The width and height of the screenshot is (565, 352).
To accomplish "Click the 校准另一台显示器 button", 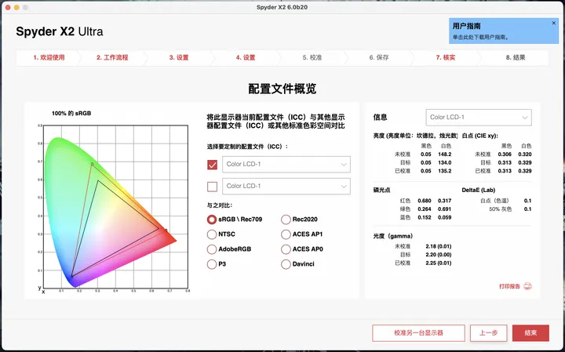I will pyautogui.click(x=418, y=333).
